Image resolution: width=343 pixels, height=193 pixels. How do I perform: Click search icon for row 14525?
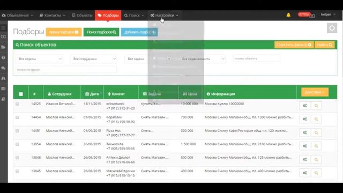[316, 106]
